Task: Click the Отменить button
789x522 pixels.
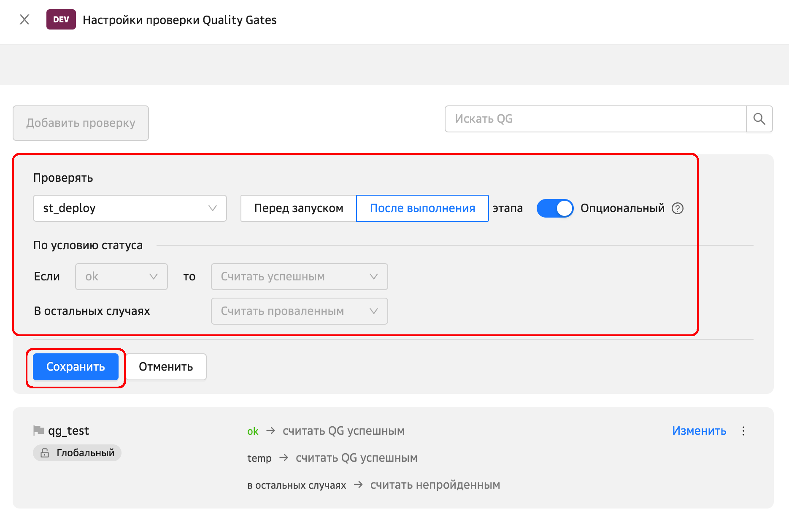Action: tap(166, 367)
